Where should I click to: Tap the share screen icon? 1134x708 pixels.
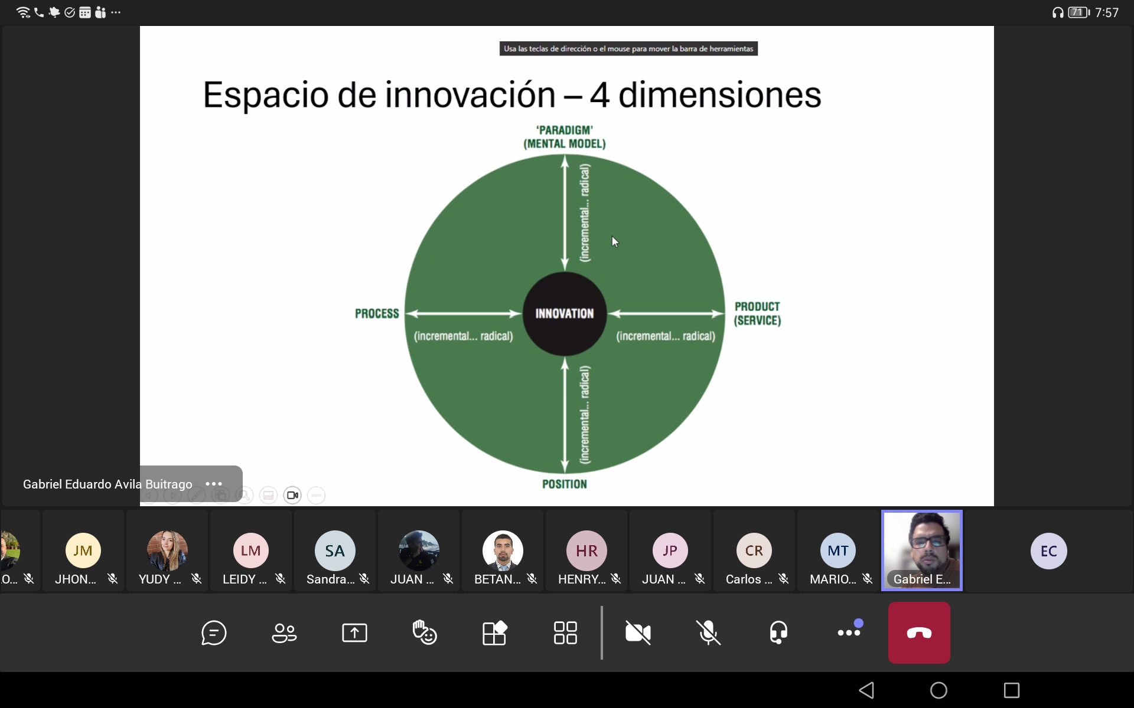pyautogui.click(x=354, y=633)
